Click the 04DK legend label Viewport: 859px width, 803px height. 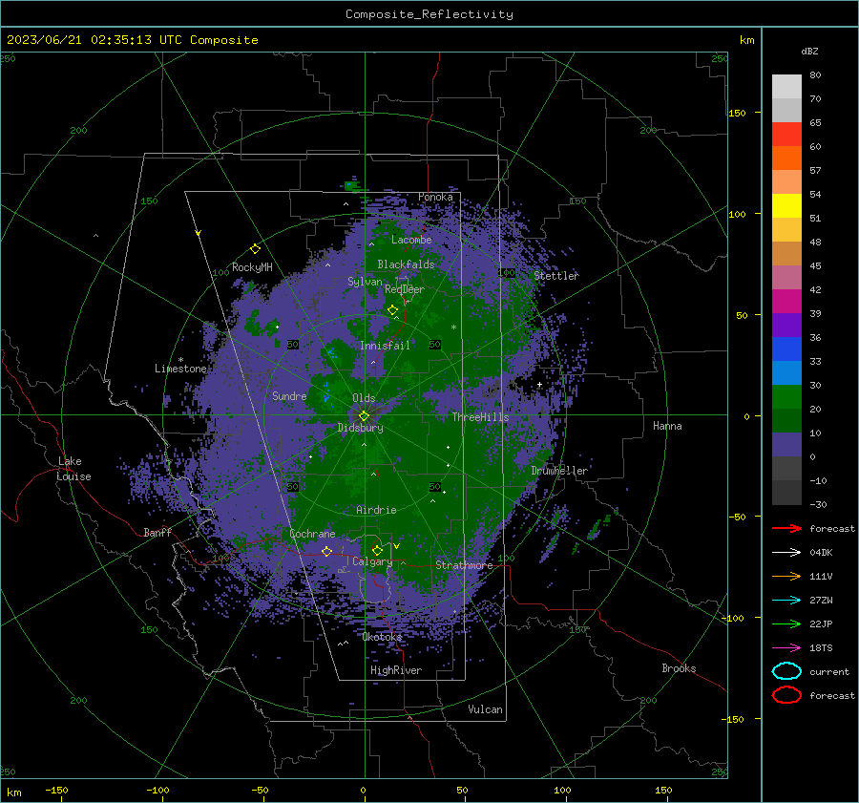coord(821,553)
